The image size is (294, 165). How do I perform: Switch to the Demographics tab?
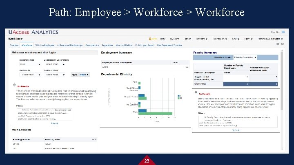92,45
